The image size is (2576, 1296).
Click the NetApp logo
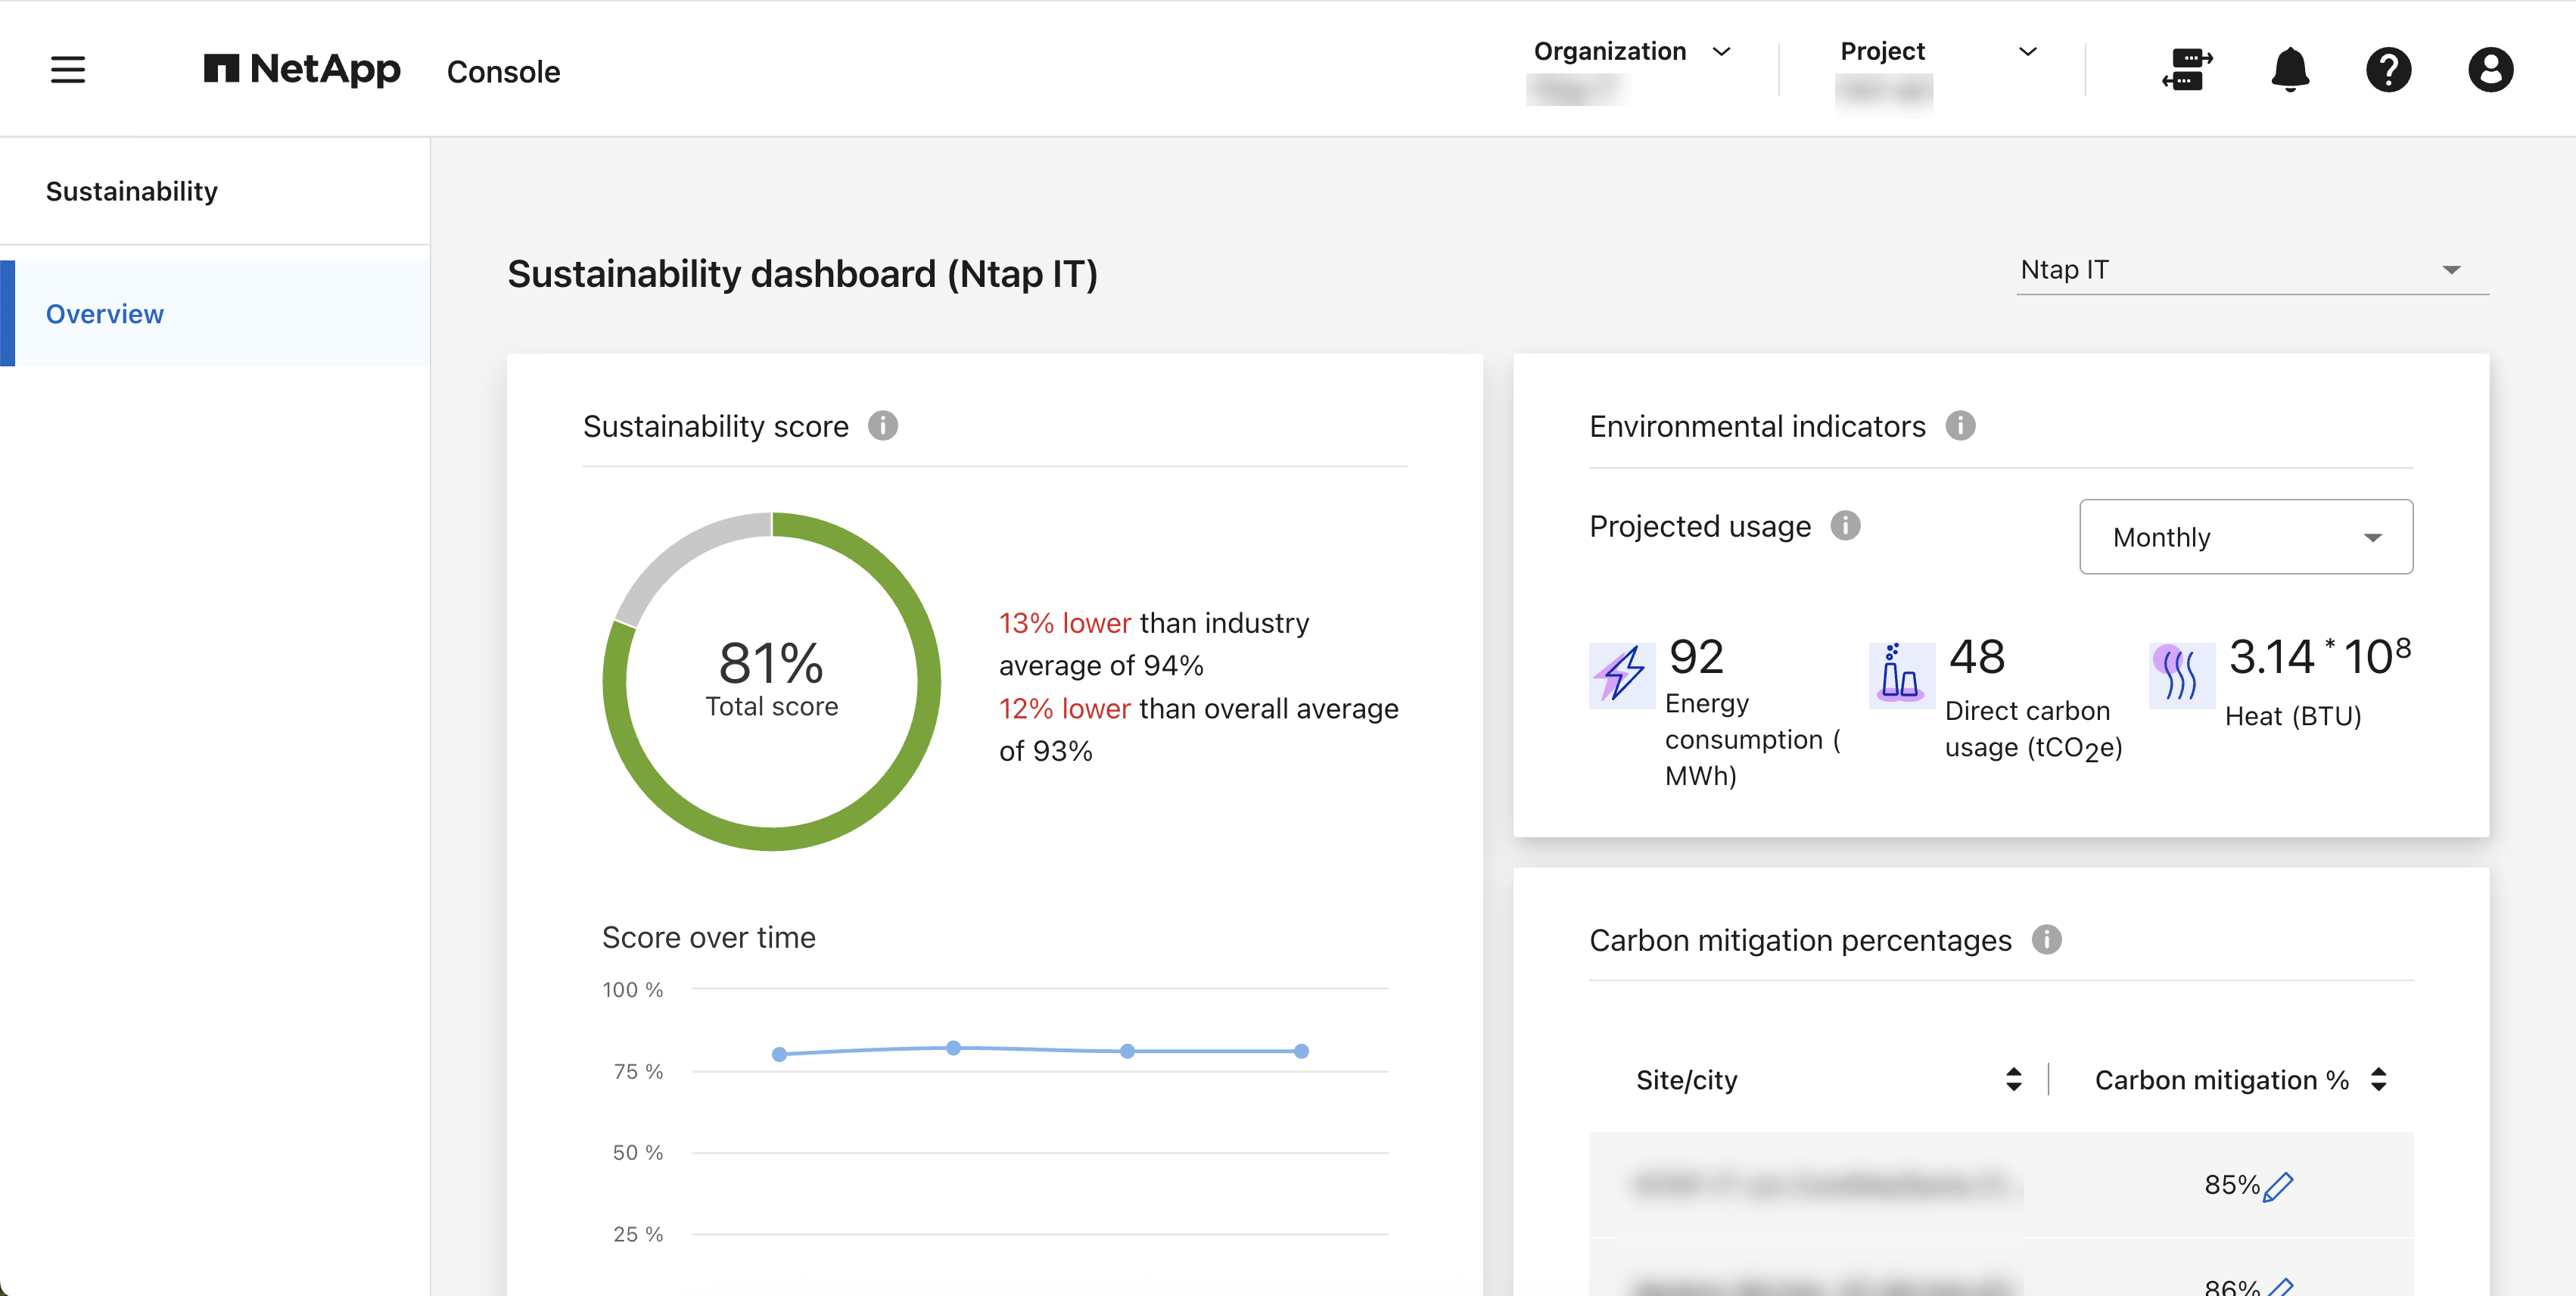[301, 70]
